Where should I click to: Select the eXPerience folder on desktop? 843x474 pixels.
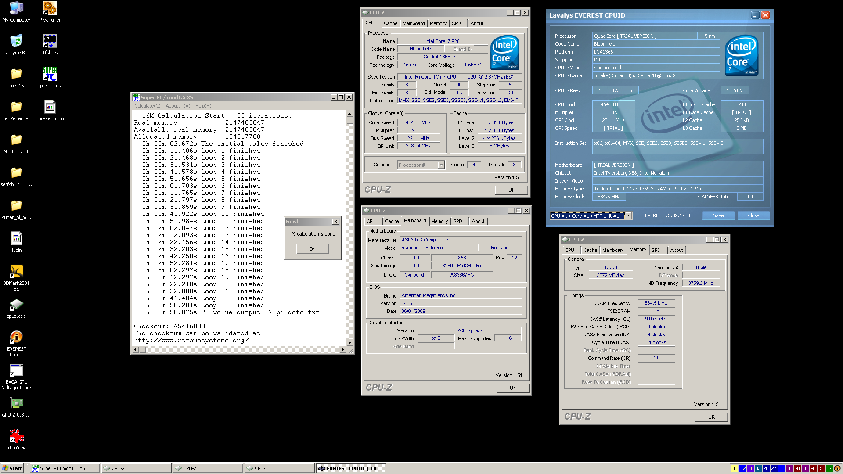pos(16,111)
